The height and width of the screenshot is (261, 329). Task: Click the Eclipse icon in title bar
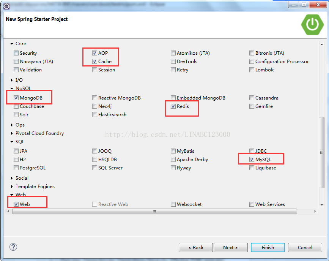click(6, 5)
